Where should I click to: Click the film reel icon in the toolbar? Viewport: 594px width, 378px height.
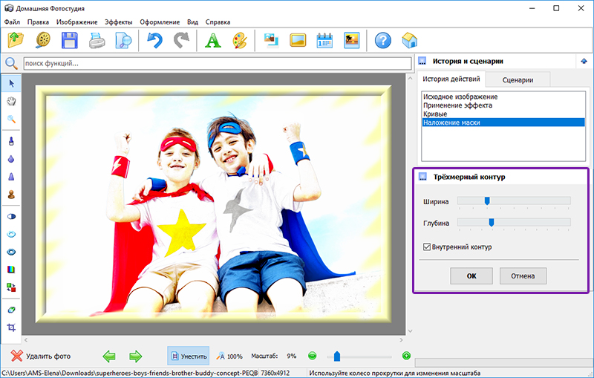[x=43, y=40]
